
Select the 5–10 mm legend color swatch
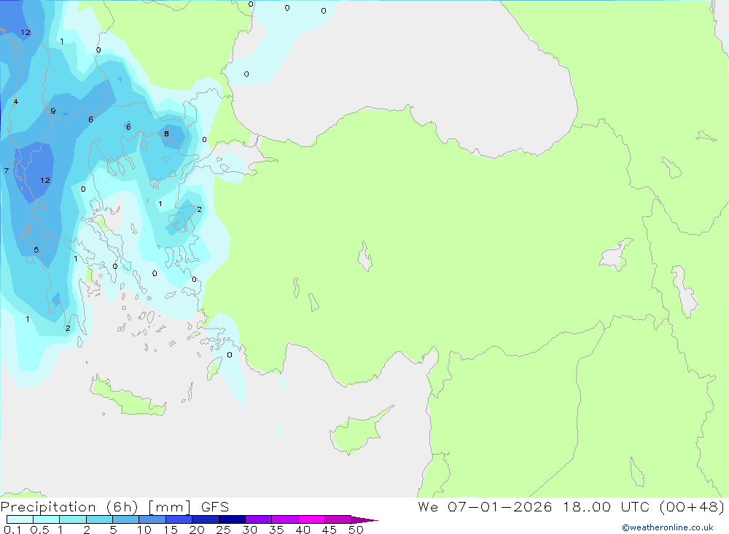pyautogui.click(x=126, y=519)
